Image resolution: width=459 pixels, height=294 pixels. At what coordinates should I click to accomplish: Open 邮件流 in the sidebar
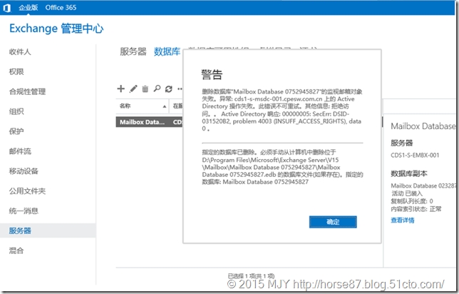point(20,151)
